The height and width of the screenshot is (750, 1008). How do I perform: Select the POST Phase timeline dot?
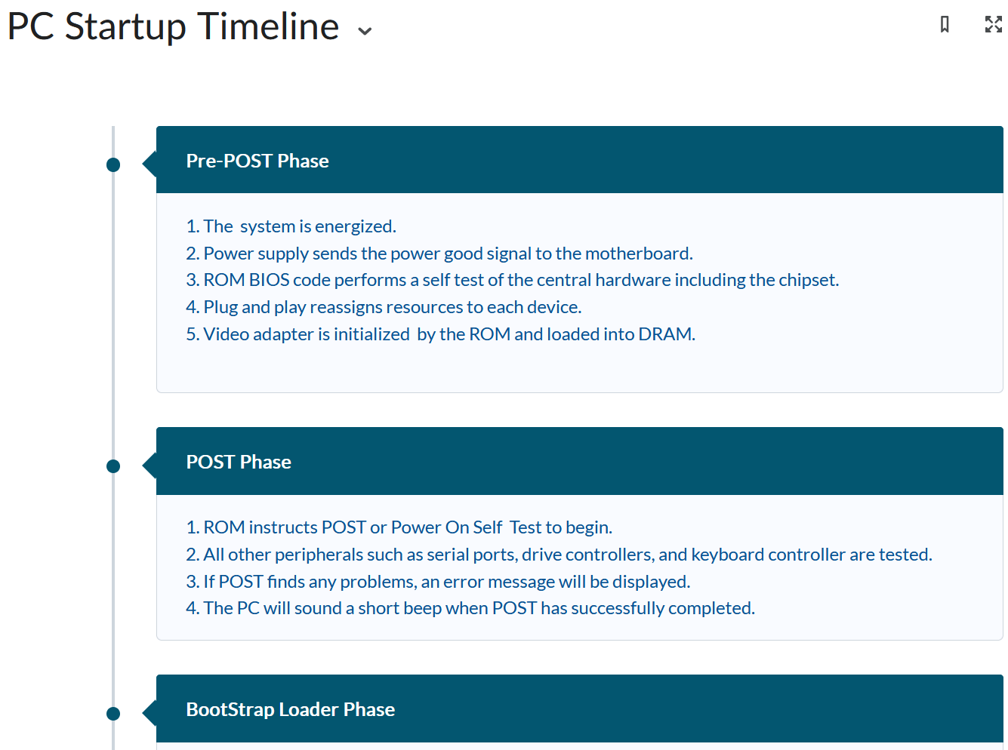[x=113, y=466]
